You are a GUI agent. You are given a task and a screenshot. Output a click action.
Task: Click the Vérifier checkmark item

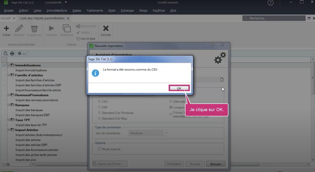click(83, 32)
